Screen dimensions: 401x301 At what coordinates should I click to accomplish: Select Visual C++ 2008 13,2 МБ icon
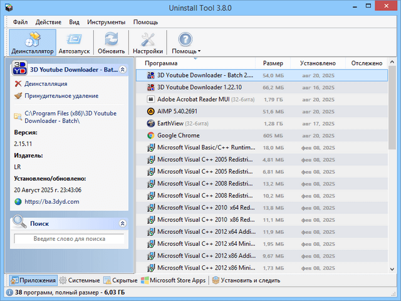pyautogui.click(x=150, y=184)
